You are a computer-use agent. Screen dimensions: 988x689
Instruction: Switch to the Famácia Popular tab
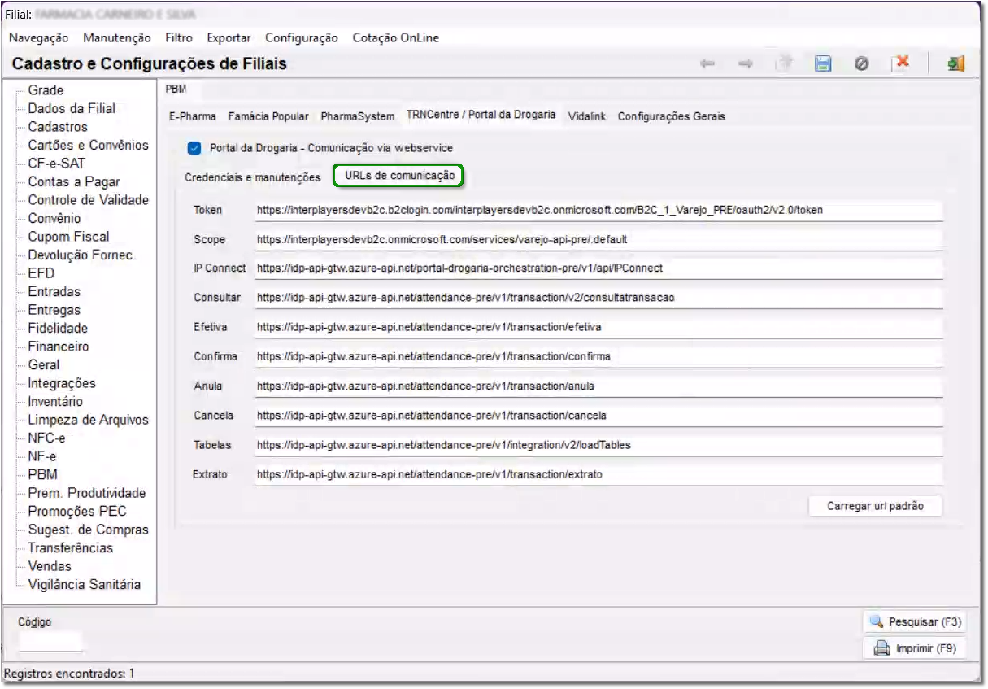click(268, 116)
